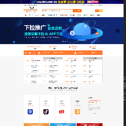The image size is (126, 126).
Task: Click the top promotional ad banner
Action: point(63,2)
